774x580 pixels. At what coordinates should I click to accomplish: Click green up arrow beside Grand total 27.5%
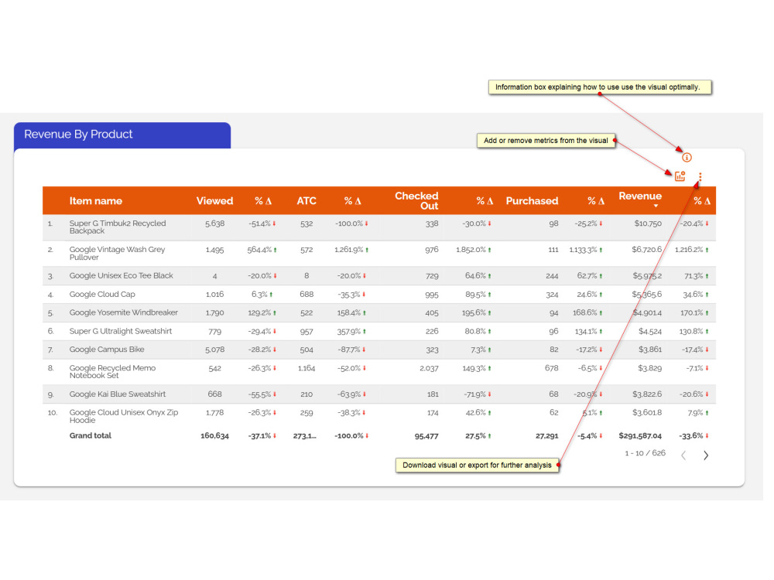point(488,435)
